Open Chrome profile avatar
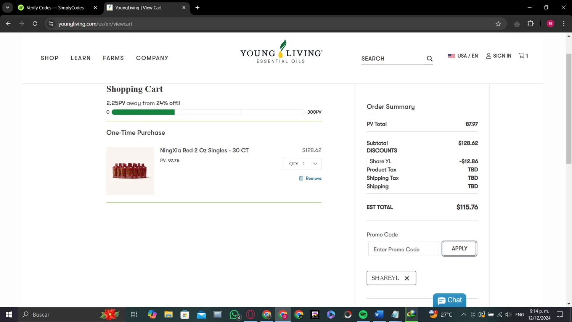The height and width of the screenshot is (322, 572). tap(550, 24)
